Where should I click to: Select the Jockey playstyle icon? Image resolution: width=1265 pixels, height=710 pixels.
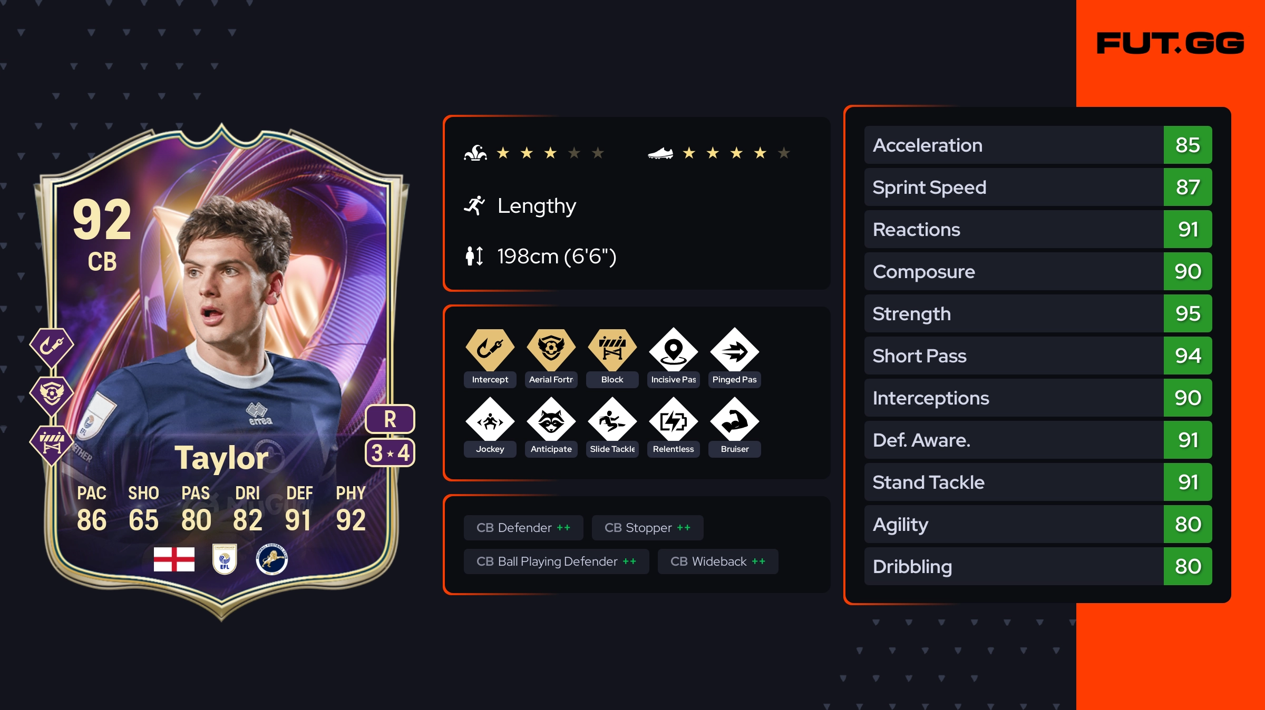490,419
